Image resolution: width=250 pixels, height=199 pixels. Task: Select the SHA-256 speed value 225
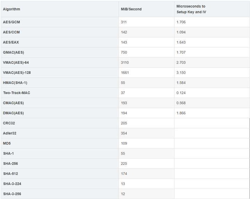(x=124, y=164)
